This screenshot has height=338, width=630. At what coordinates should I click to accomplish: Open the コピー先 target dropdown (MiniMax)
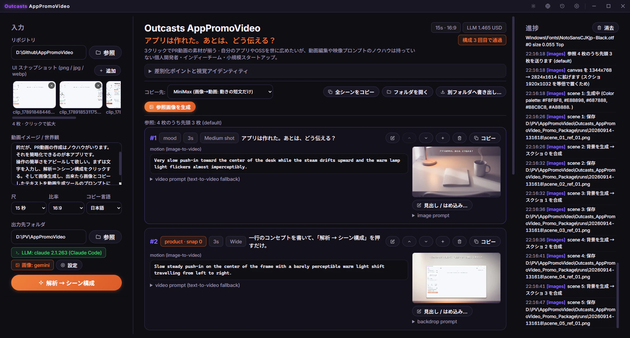click(220, 92)
